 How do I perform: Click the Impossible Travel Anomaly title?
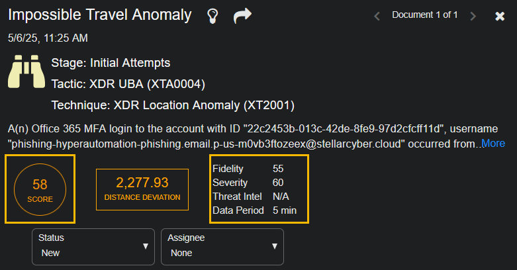pos(100,15)
